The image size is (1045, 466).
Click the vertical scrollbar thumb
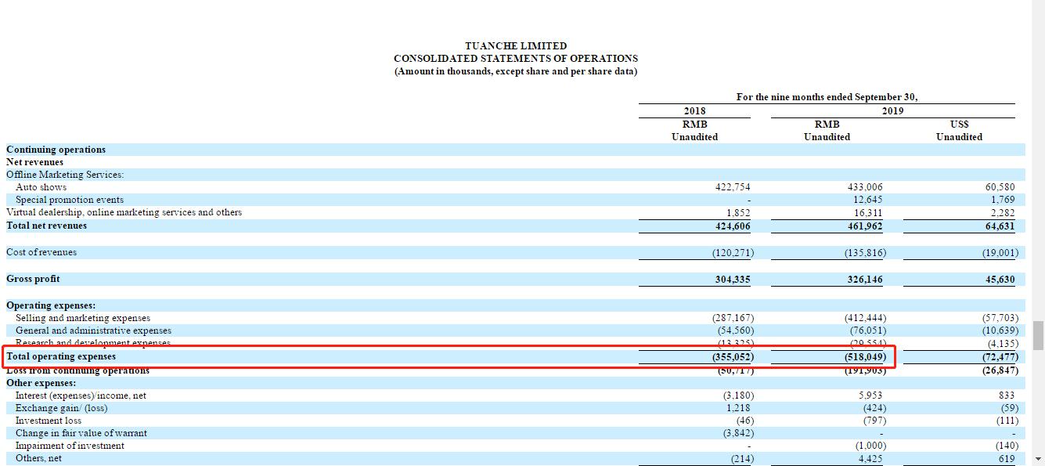1038,334
